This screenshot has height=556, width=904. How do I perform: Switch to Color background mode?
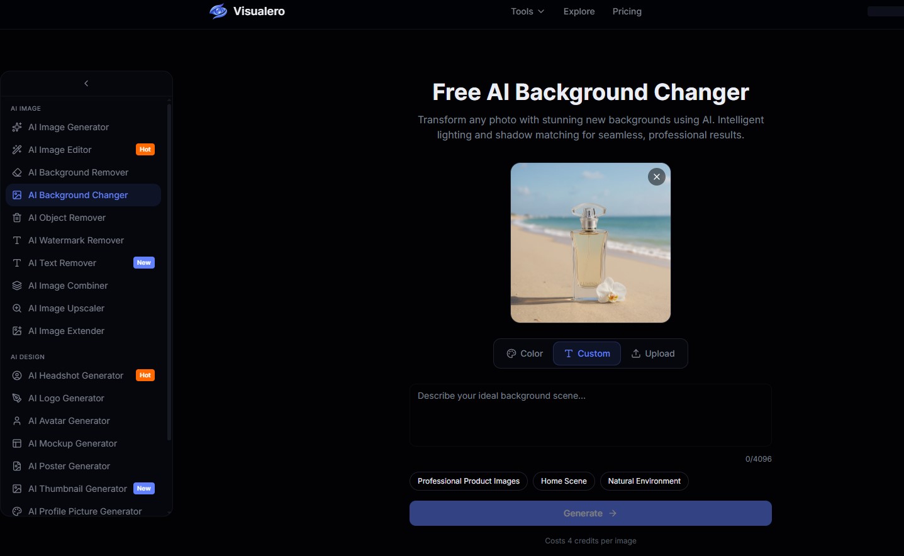click(x=524, y=353)
